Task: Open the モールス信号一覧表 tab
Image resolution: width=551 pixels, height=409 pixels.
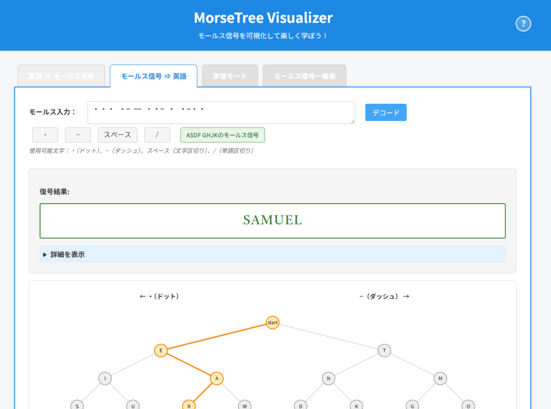Action: 304,76
